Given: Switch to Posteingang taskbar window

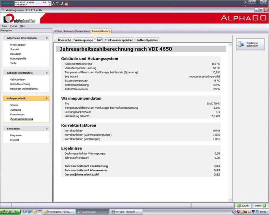Looking at the screenshot, I should [x=58, y=212].
